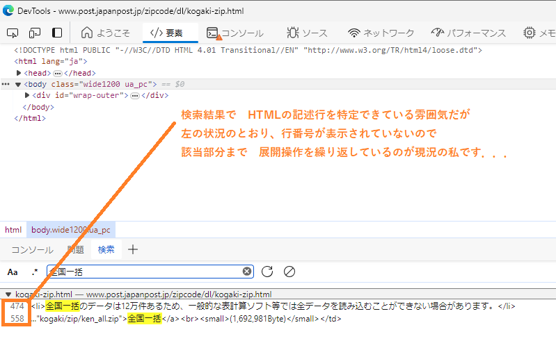The width and height of the screenshot is (556, 341).
Task: Collapse kogaki-zip.html search results group
Action: tap(8, 294)
